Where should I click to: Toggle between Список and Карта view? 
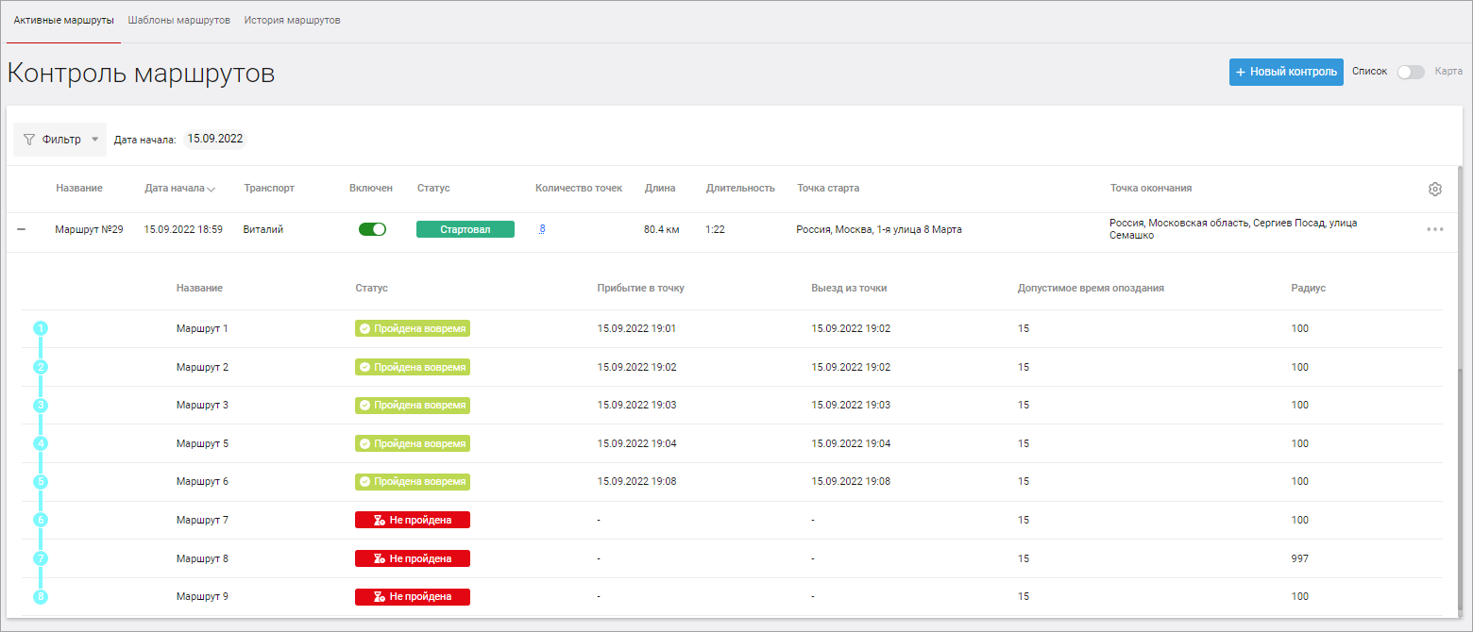pos(1411,72)
